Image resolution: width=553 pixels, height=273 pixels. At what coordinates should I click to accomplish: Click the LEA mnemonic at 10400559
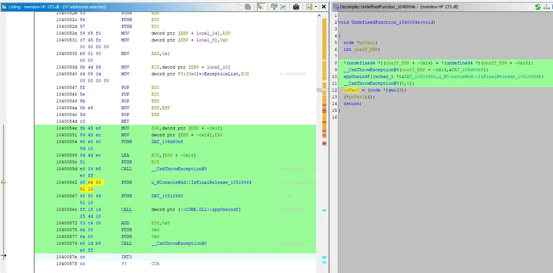tap(125, 155)
